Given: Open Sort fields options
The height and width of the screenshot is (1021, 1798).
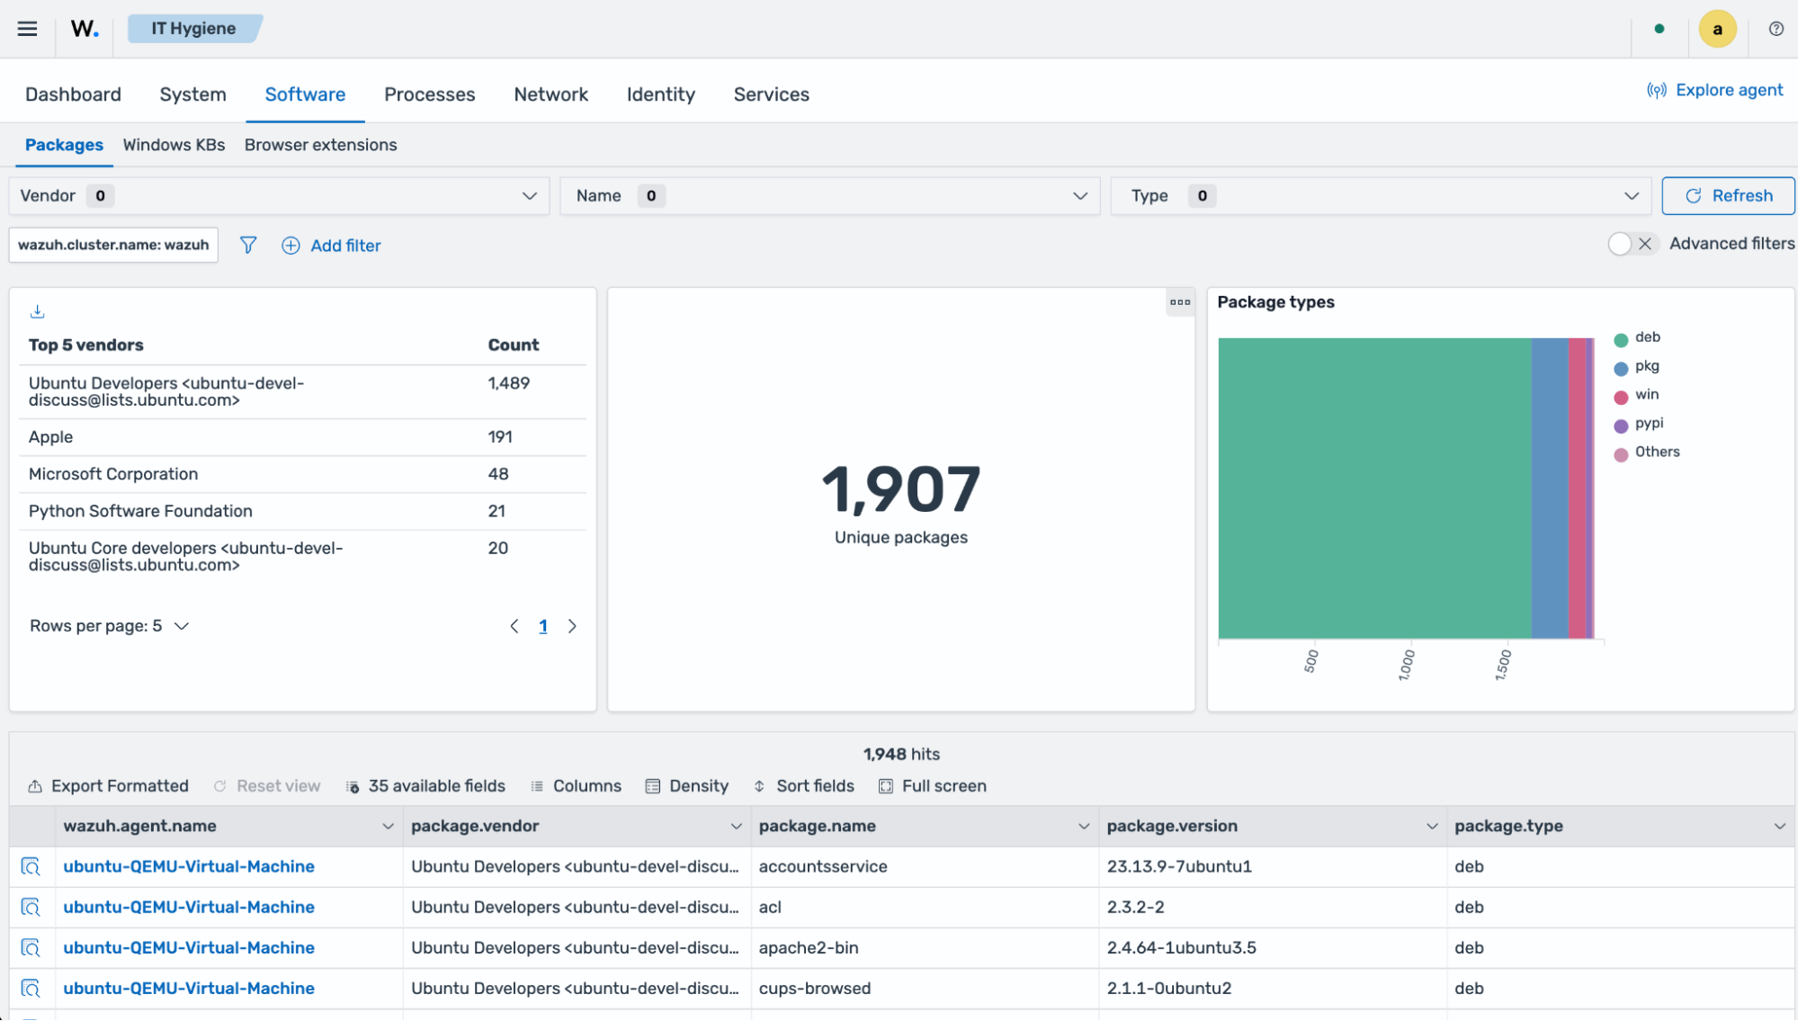Looking at the screenshot, I should 803,786.
